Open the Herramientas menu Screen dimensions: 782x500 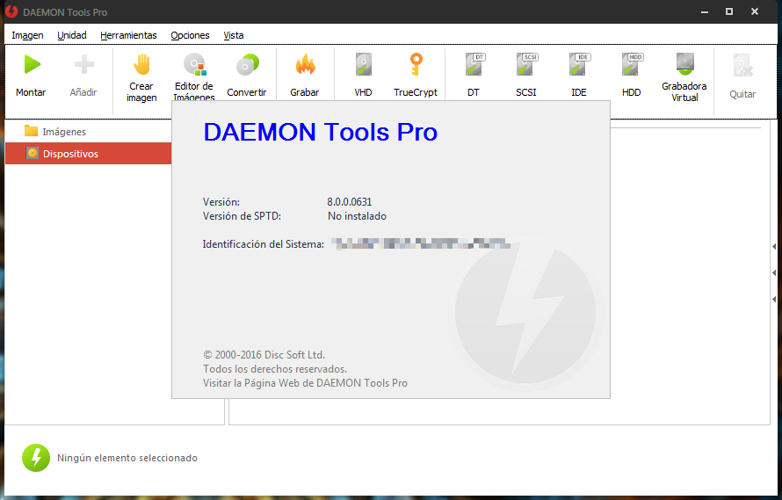128,35
